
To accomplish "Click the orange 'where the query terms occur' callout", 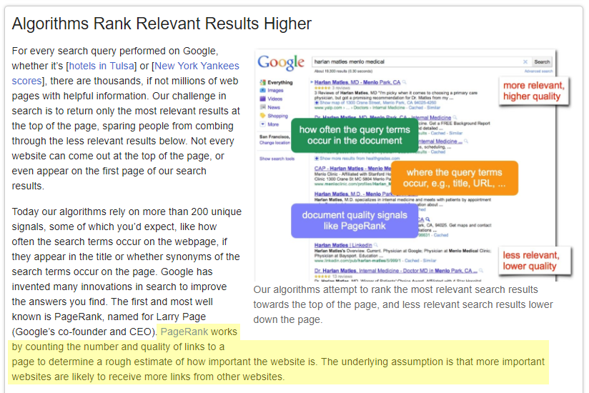I will tap(454, 178).
